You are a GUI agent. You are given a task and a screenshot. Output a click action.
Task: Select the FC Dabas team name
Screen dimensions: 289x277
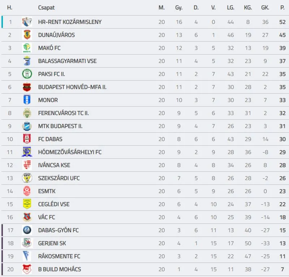[50, 139]
